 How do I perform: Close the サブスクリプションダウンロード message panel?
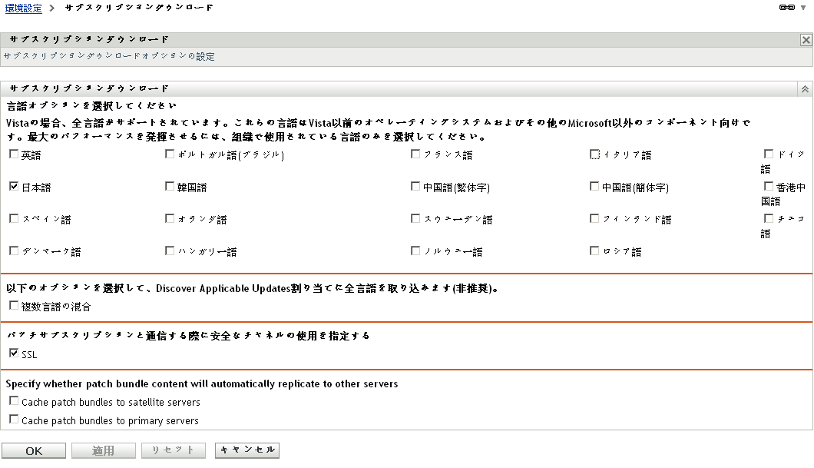[x=806, y=39]
